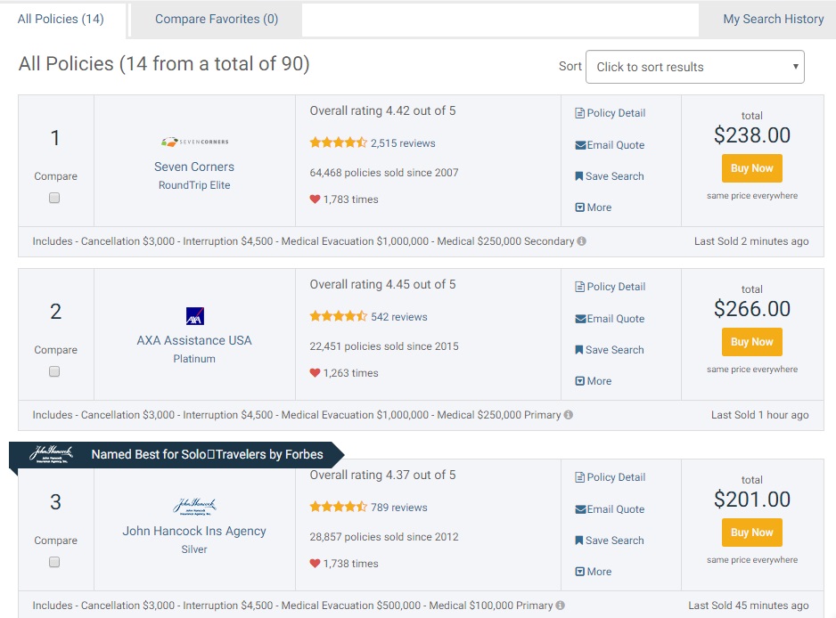Open the Platinum plan link
Viewport: 836px width, 618px height.
click(x=194, y=359)
